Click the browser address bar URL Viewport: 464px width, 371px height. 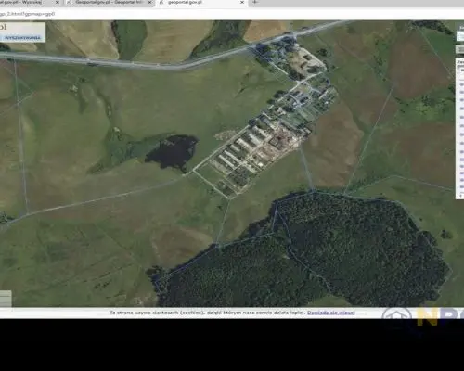(x=27, y=14)
